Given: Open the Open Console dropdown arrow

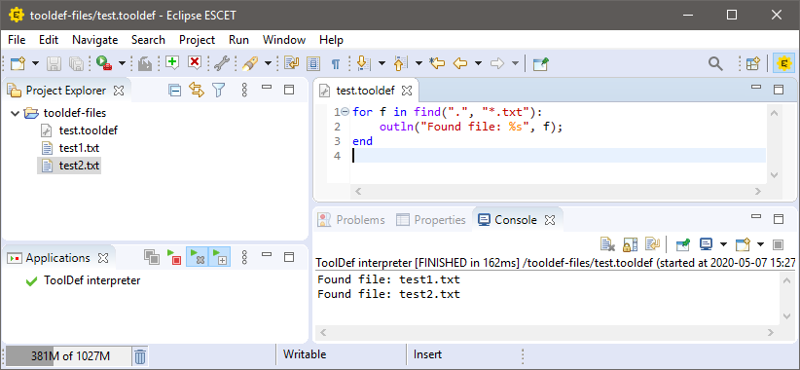Looking at the screenshot, I should tap(760, 245).
